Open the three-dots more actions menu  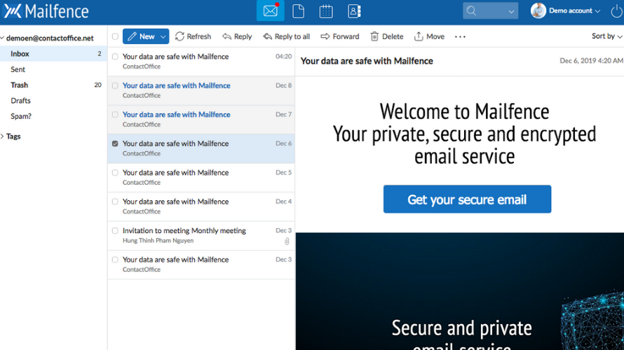tap(460, 36)
